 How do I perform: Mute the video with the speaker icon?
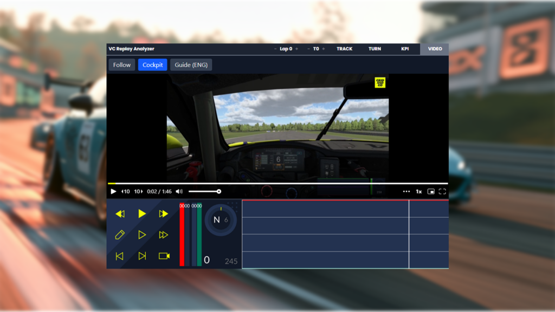click(179, 191)
